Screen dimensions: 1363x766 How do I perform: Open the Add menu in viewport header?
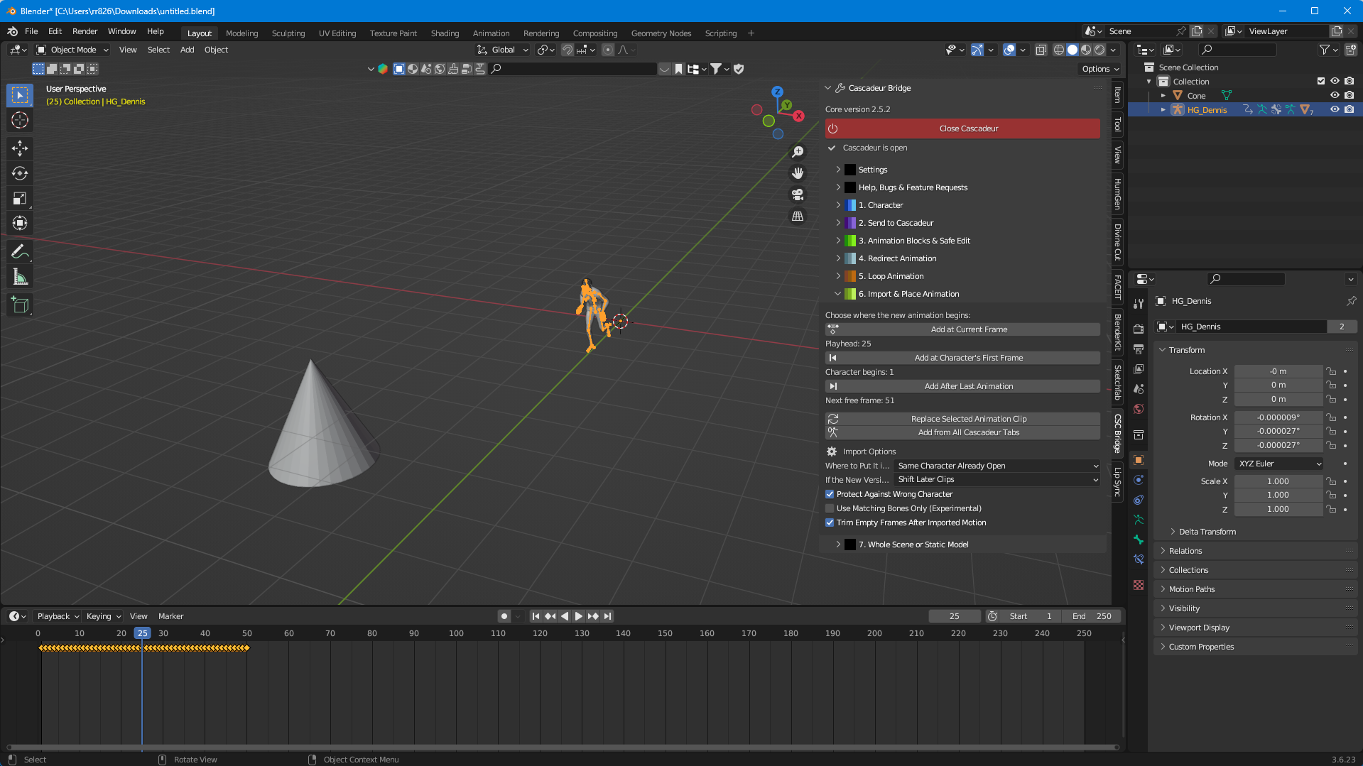tap(187, 50)
